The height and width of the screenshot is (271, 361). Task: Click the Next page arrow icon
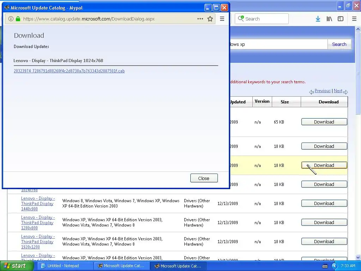coord(345,92)
